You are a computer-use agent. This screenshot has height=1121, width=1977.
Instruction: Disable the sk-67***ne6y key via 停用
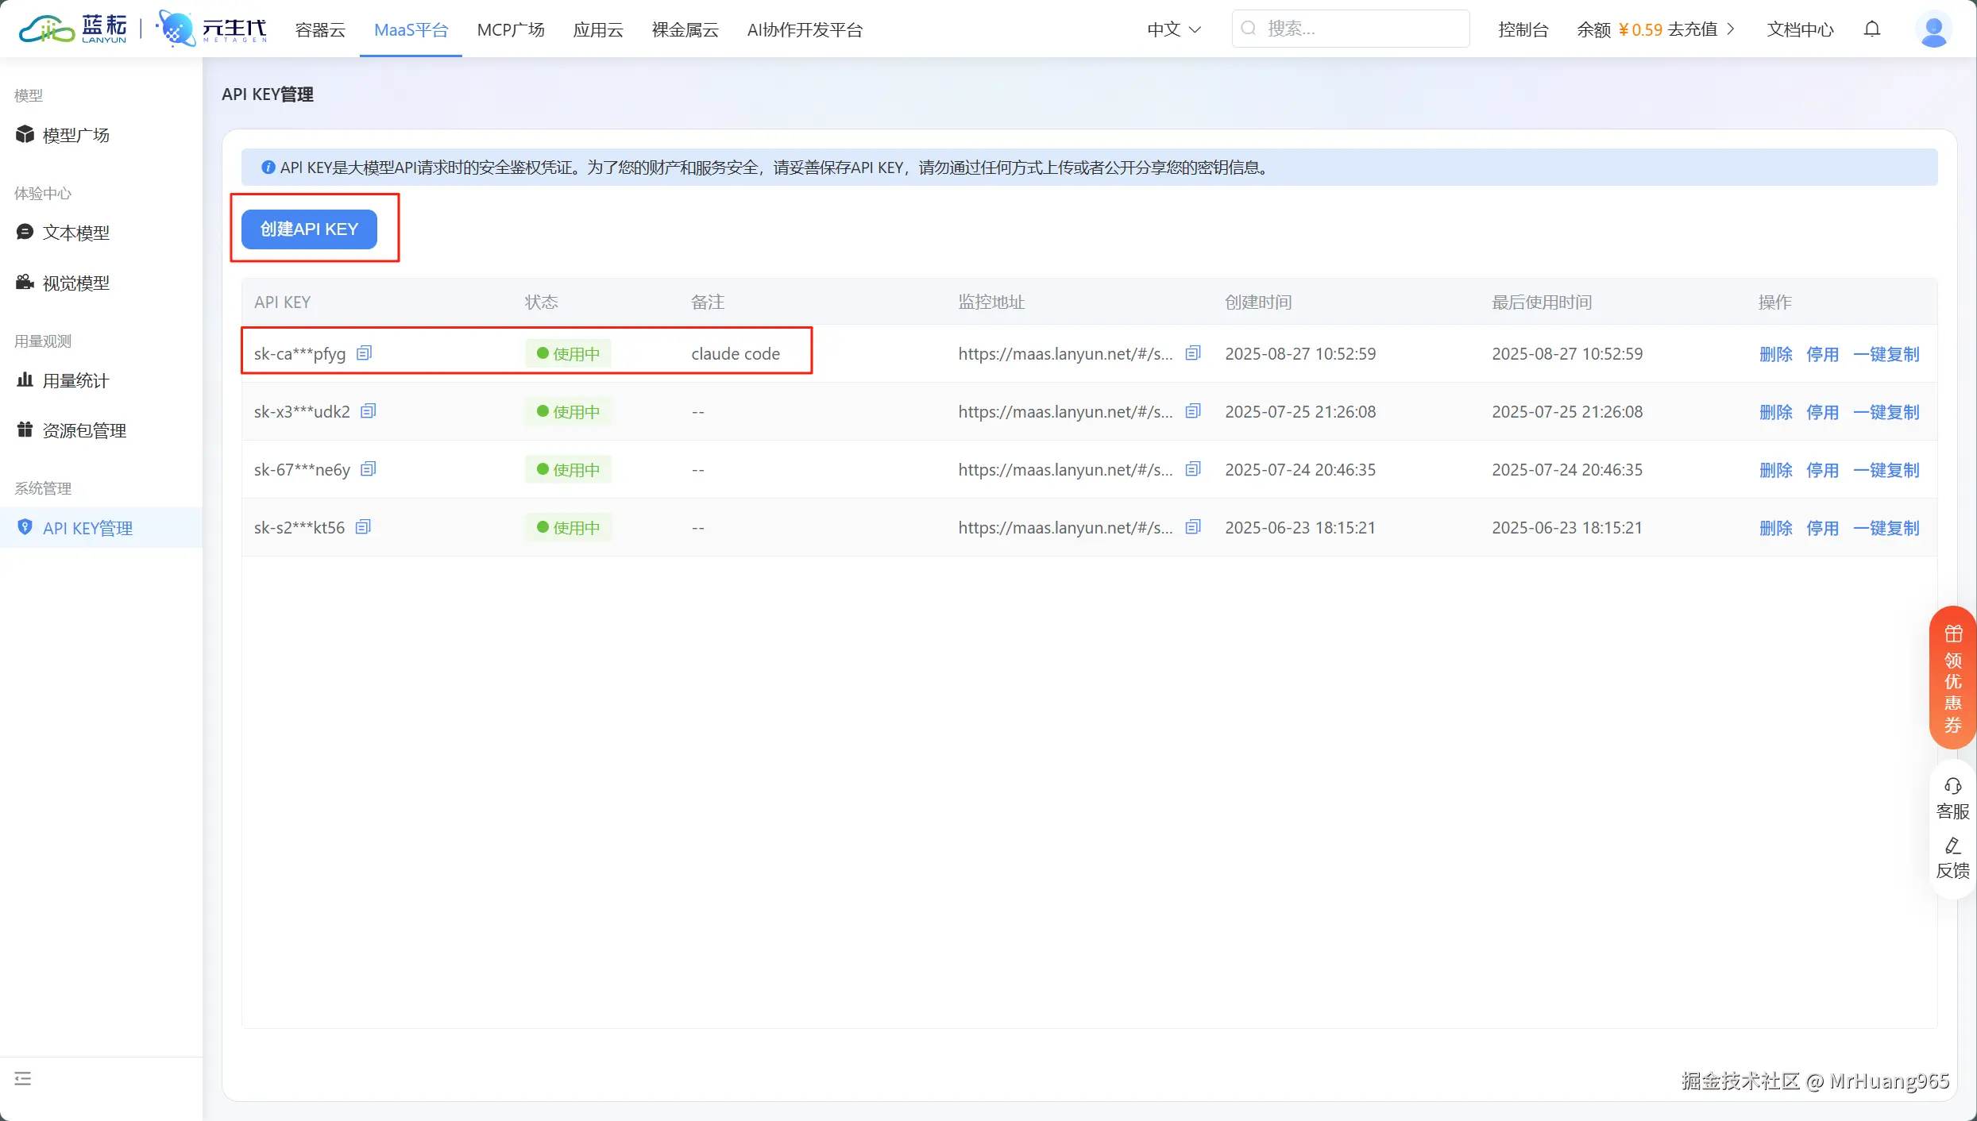(x=1822, y=470)
